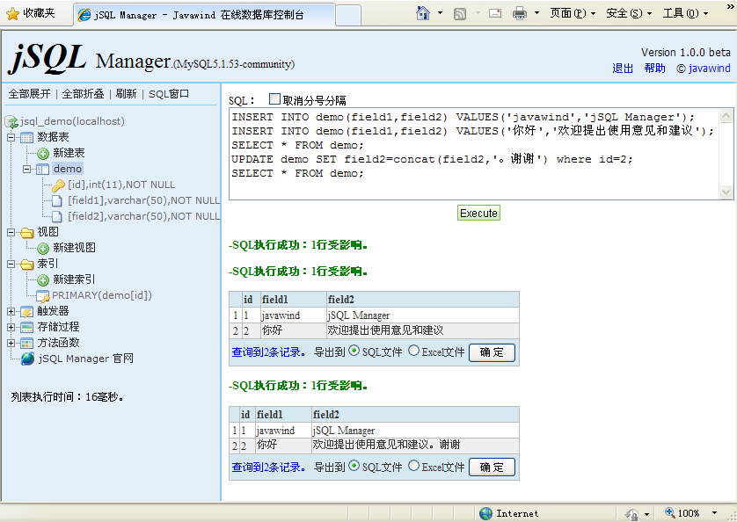Image resolution: width=737 pixels, height=522 pixels.
Task: Collapse the 视图 tree node
Action: [x=11, y=232]
